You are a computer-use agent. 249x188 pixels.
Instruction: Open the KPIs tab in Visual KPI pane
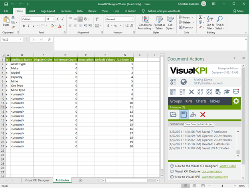[x=189, y=101]
